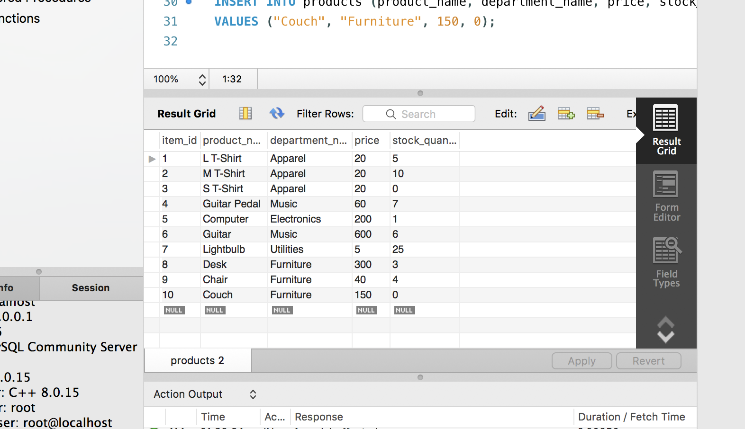
Task: Sort by the item_id column header
Action: click(180, 141)
